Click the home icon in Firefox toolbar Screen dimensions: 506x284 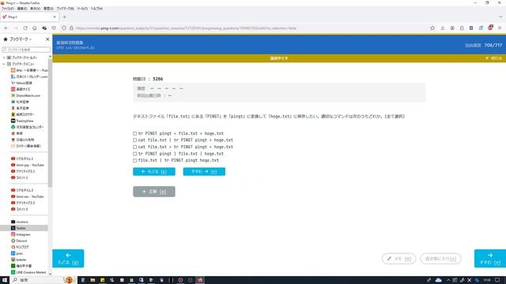point(35,28)
